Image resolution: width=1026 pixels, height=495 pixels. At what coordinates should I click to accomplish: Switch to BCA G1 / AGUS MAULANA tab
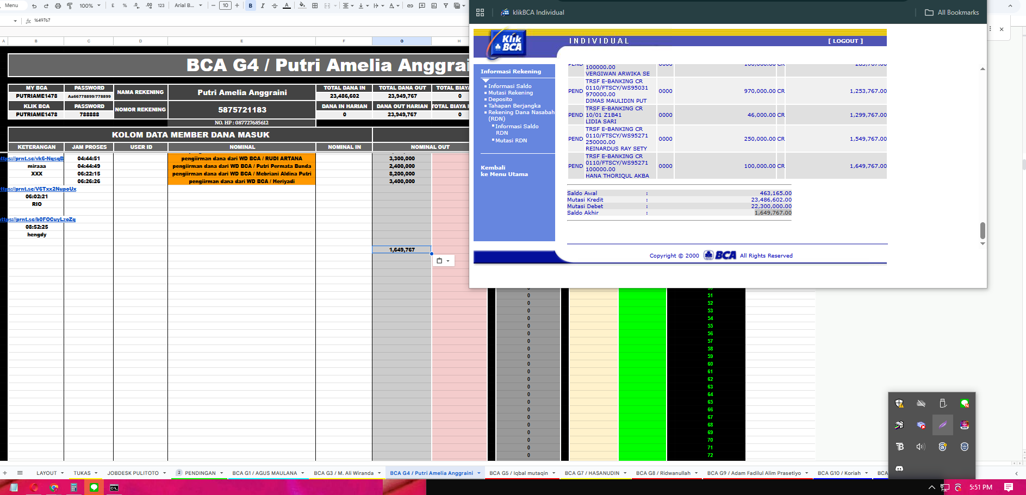(264, 473)
